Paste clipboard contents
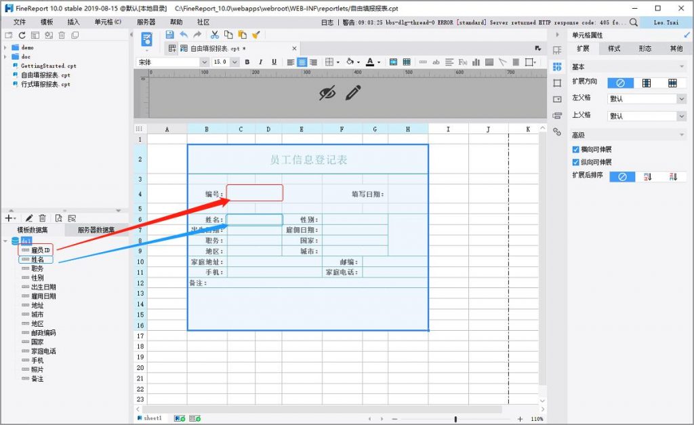The image size is (694, 425). point(242,35)
